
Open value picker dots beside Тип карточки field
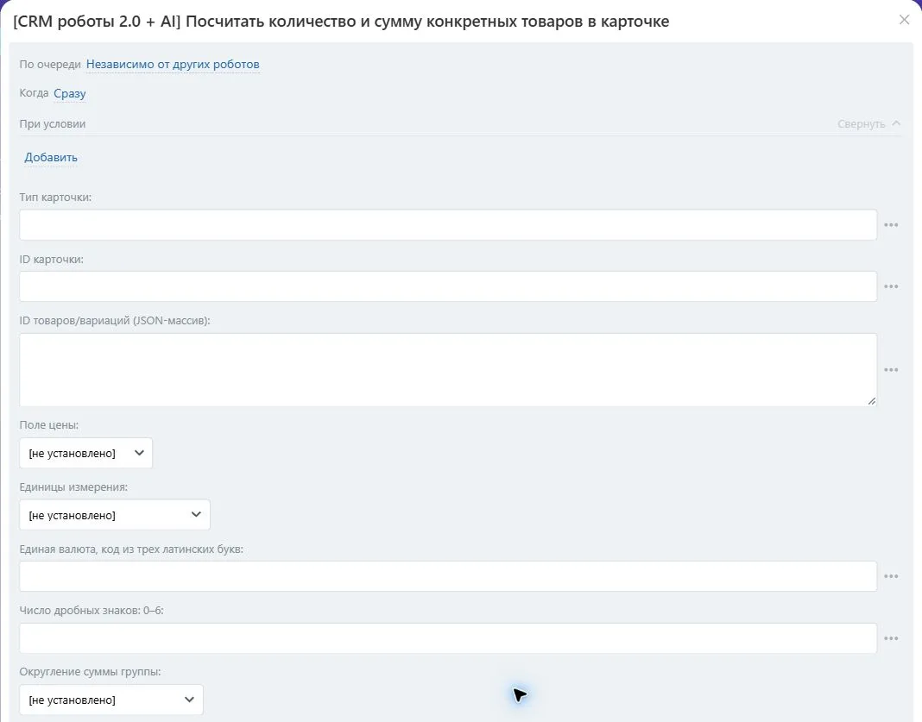[x=891, y=225]
